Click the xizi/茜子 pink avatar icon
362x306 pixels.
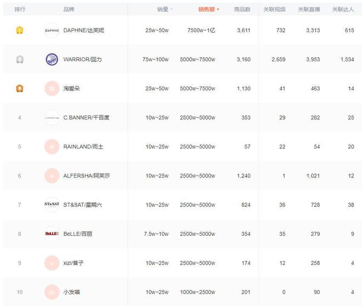pos(52,263)
